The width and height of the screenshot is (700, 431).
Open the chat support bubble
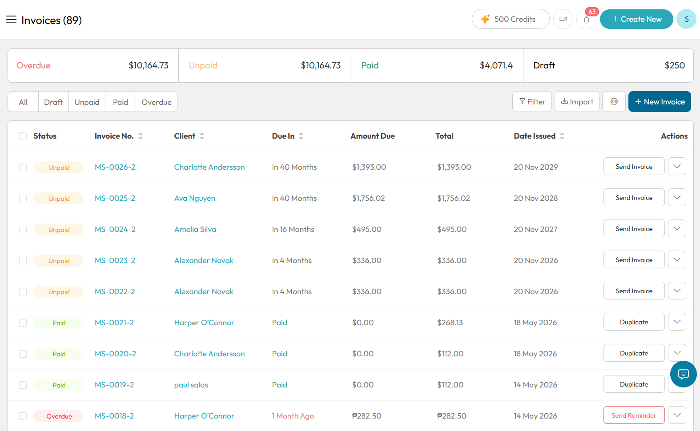tap(684, 374)
